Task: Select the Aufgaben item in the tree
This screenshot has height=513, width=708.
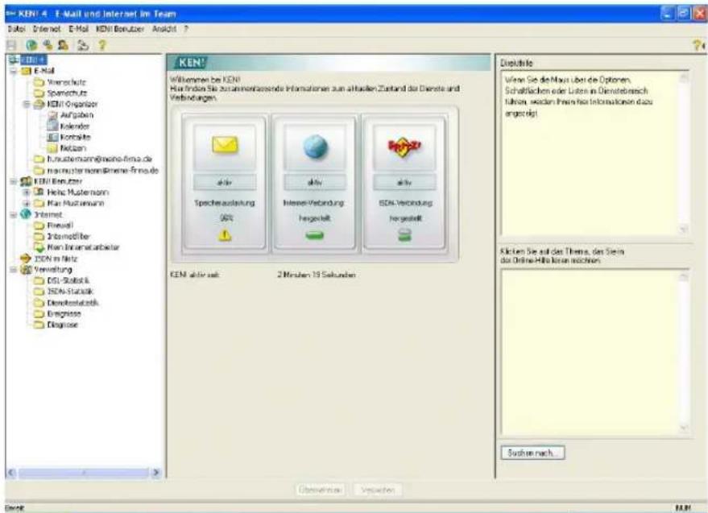Action: click(77, 115)
